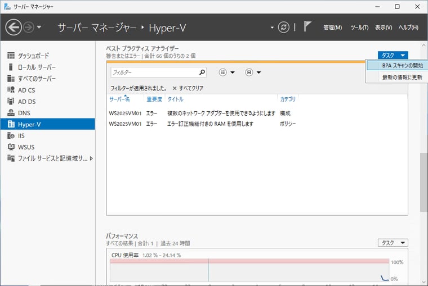Screen dimensions: 428x286
Task: Select ダッシュボード in the sidebar
Action: tap(48, 56)
